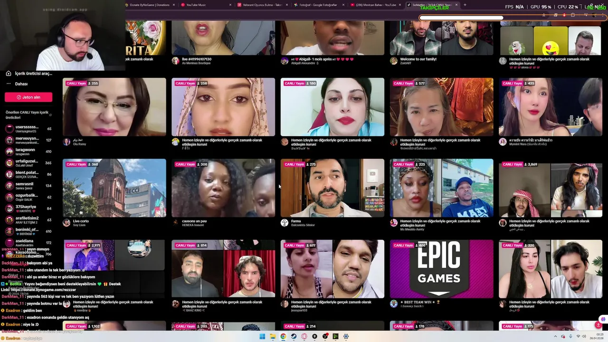The image size is (608, 342).
Task: Open live stream with 320 viewers
Action: coord(551,269)
